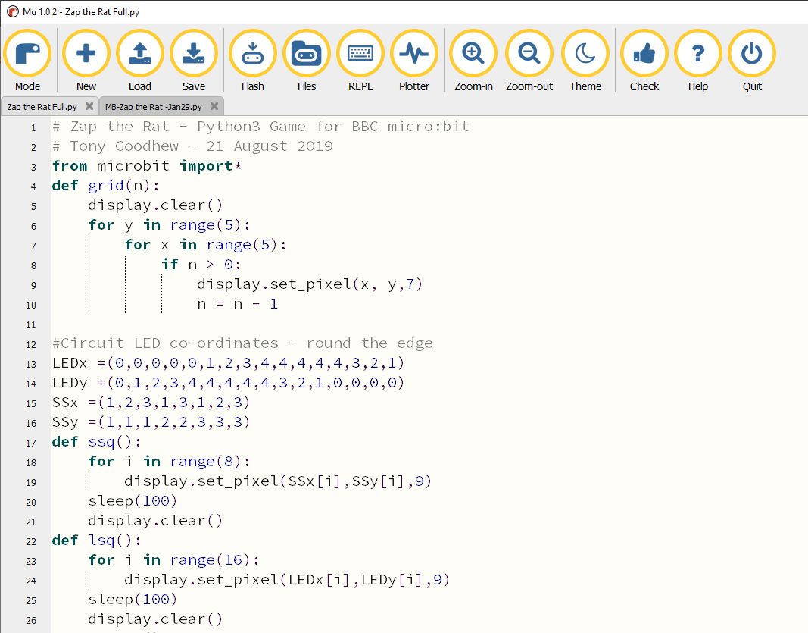This screenshot has height=633, width=808.
Task: Switch to MB-Zap the Rat -Jan29.py tab
Action: pos(154,107)
